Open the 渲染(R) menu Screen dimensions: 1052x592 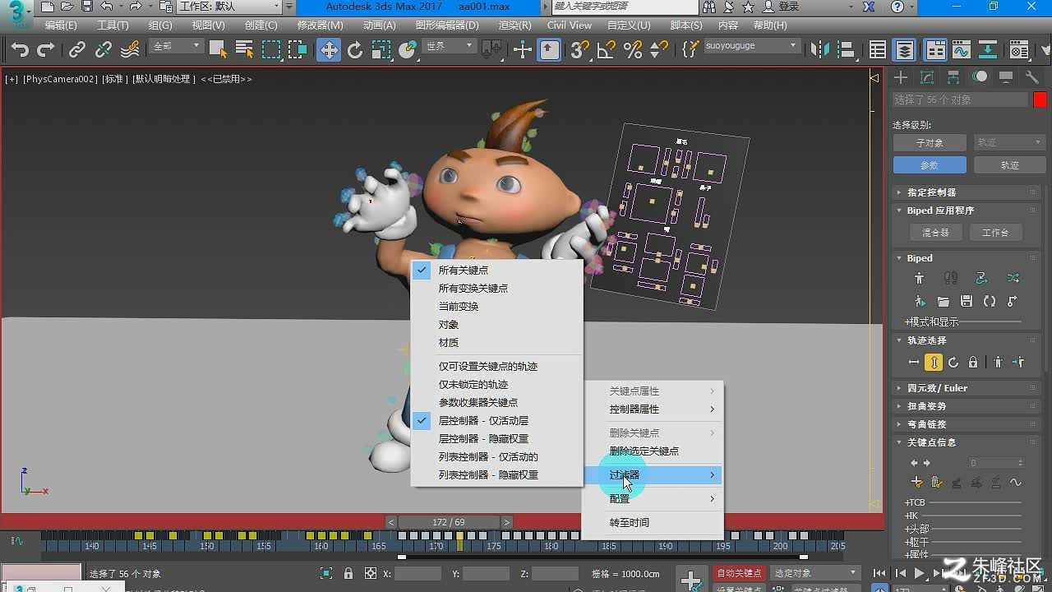[x=514, y=25]
